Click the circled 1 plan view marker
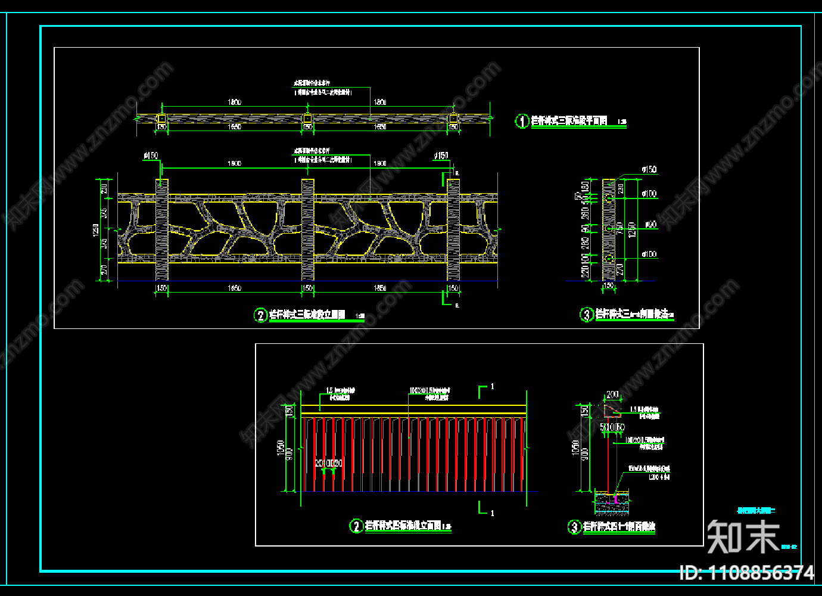Viewport: 822px width, 596px height. click(522, 121)
